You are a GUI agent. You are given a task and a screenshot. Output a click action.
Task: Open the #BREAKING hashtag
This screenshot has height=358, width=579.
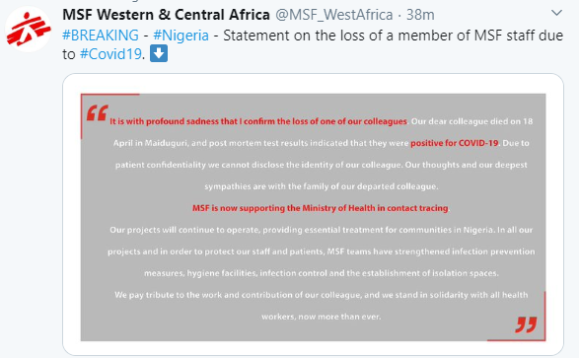pos(101,36)
